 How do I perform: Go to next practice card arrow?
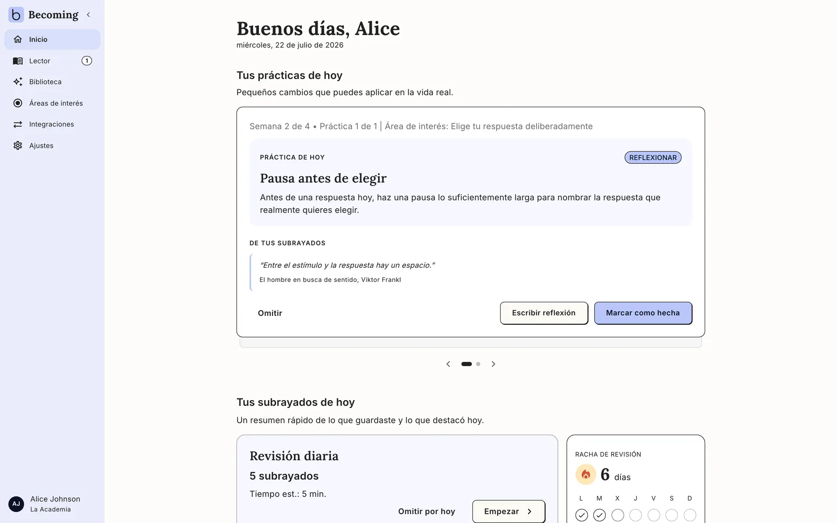(x=493, y=364)
